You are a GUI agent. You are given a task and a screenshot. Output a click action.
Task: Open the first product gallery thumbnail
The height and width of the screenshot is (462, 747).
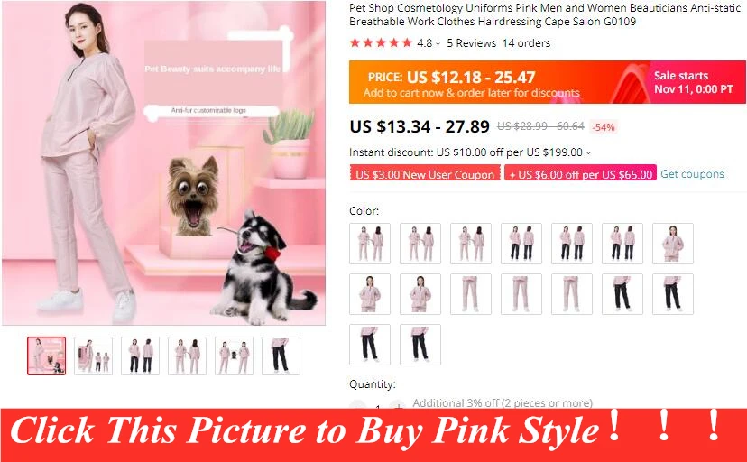[x=47, y=356]
